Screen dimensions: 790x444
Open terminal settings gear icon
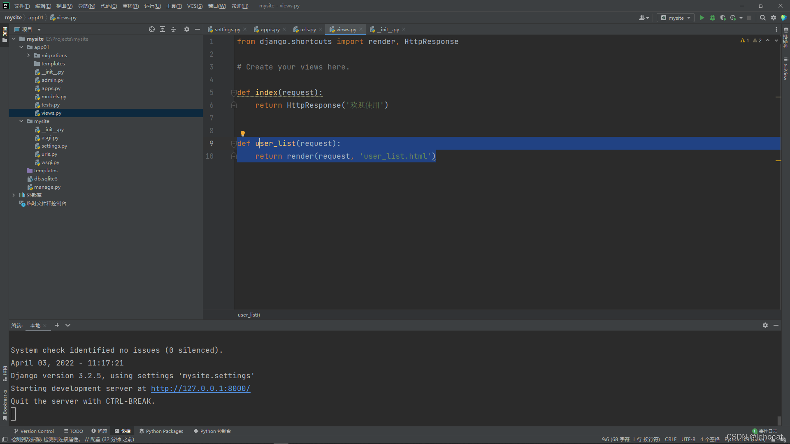click(765, 325)
